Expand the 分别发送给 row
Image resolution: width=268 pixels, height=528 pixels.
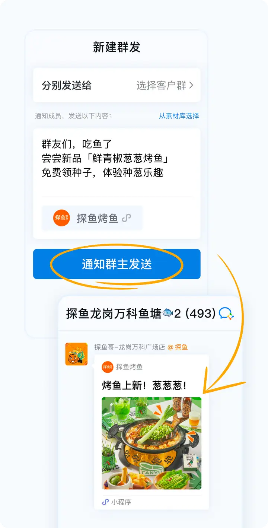(117, 85)
